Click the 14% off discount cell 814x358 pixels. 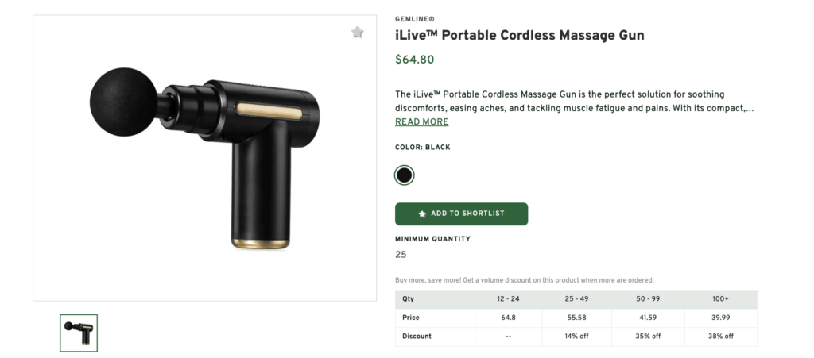pos(576,337)
